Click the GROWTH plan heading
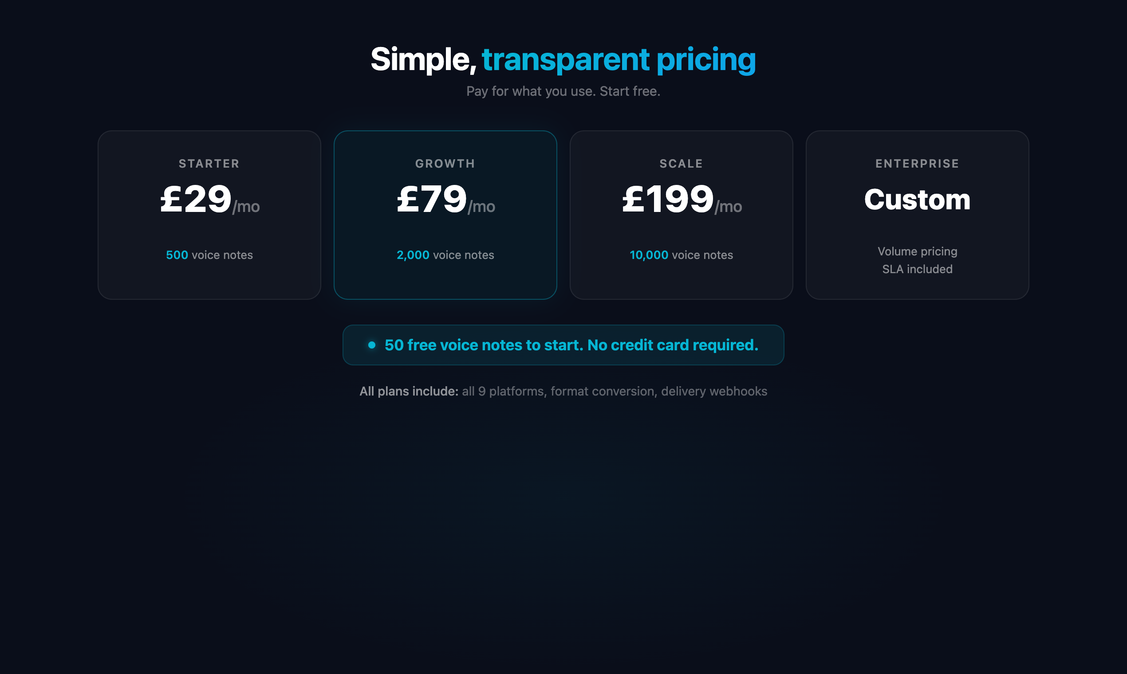1127x674 pixels. click(445, 164)
